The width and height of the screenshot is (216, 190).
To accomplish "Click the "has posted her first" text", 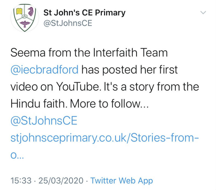I will (x=130, y=70).
